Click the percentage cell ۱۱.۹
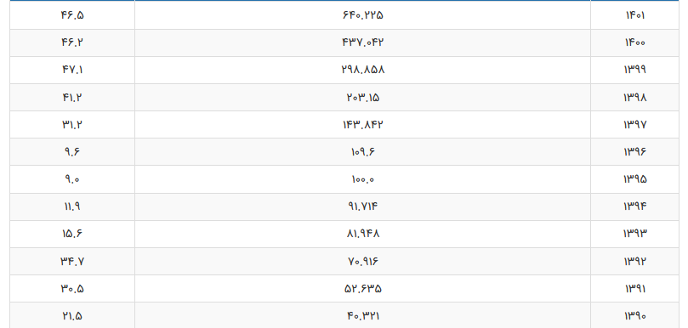The width and height of the screenshot is (688, 328). [x=72, y=206]
